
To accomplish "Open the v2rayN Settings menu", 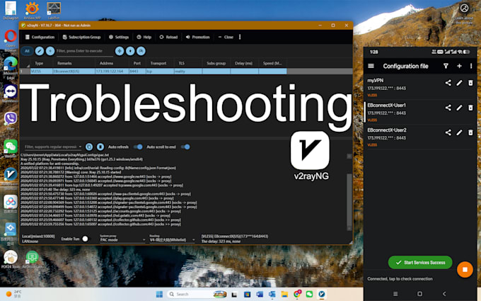I will 119,37.
